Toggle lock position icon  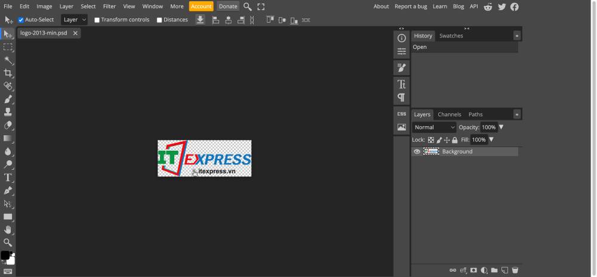(x=447, y=140)
